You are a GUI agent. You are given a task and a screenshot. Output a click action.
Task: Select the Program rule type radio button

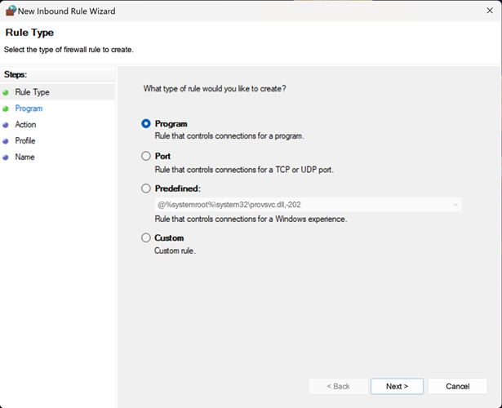point(146,123)
